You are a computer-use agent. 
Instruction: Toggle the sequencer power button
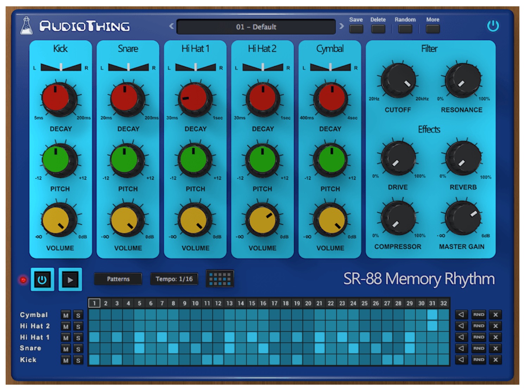pyautogui.click(x=42, y=280)
